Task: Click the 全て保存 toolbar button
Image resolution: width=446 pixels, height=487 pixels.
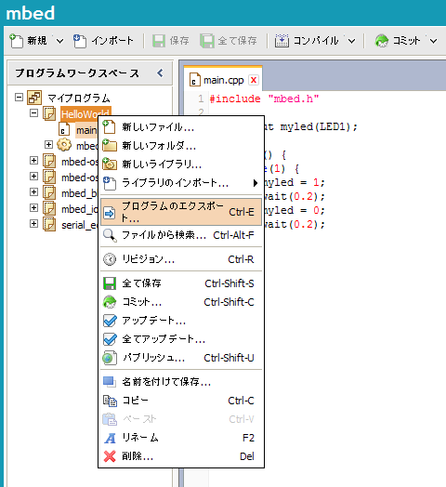Action: click(x=229, y=41)
